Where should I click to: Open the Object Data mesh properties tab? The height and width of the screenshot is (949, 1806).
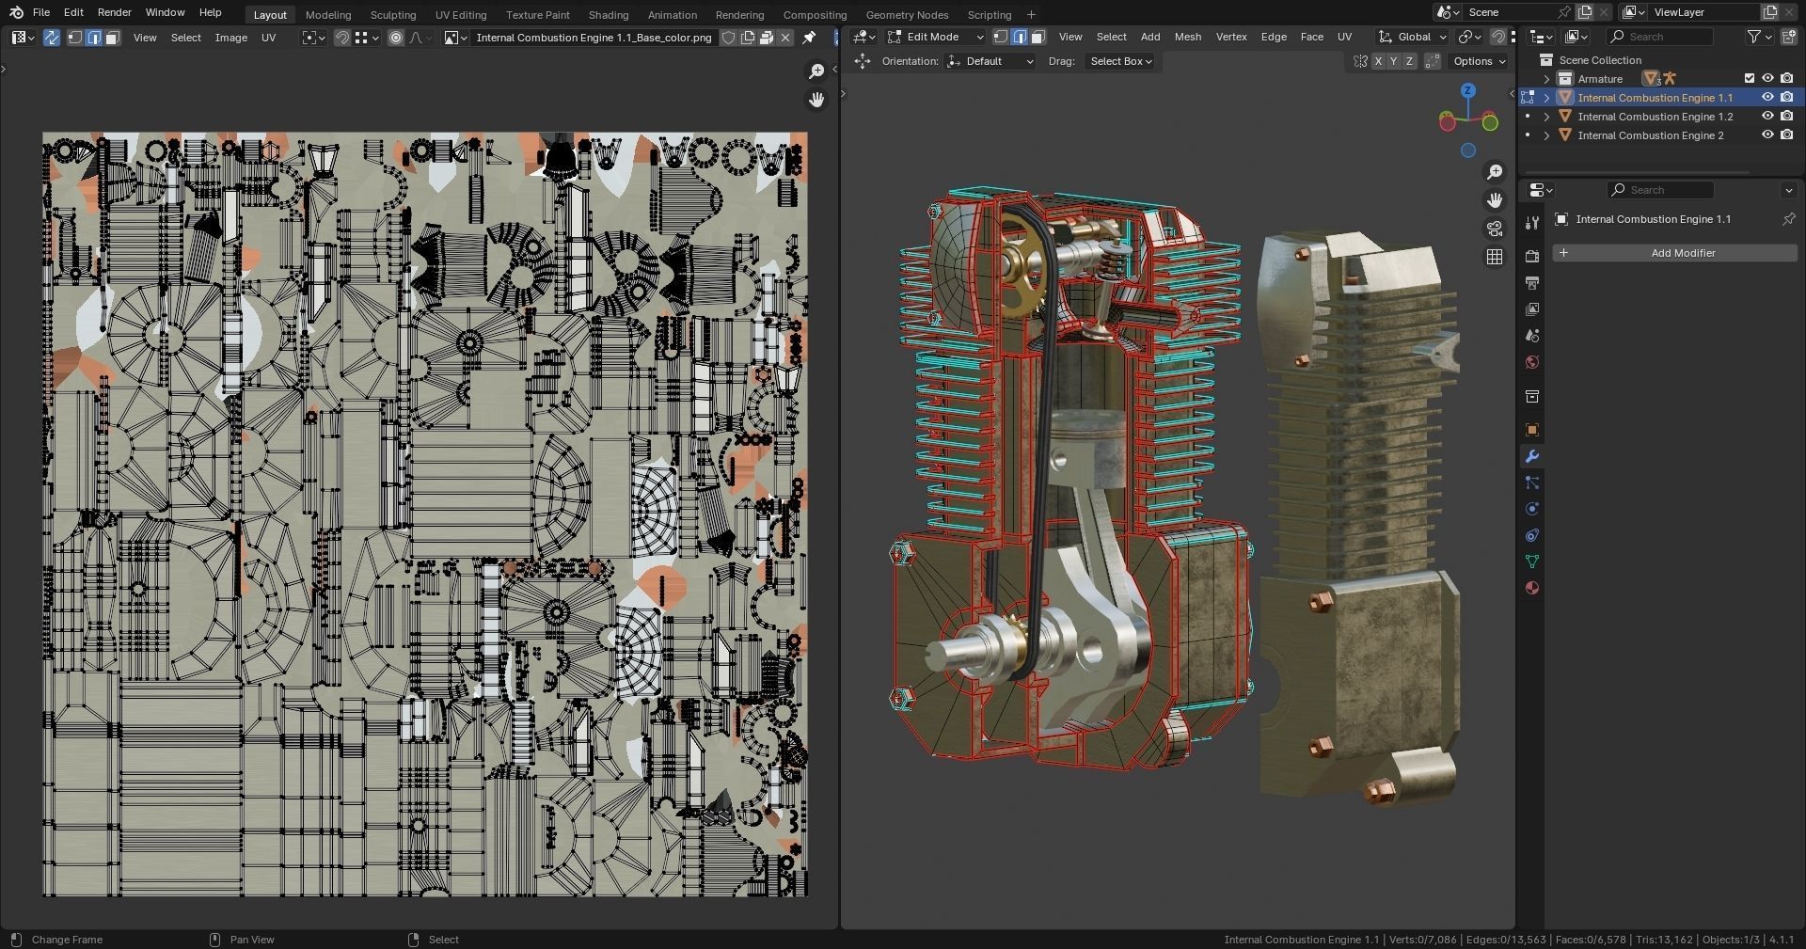point(1532,561)
